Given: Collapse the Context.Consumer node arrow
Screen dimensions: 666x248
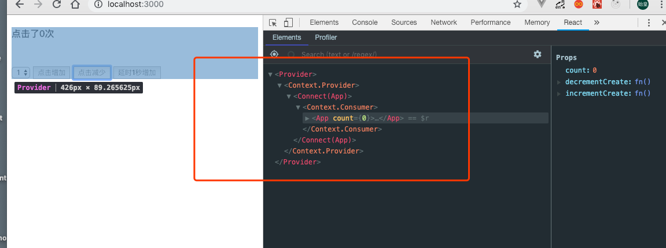Looking at the screenshot, I should 298,107.
